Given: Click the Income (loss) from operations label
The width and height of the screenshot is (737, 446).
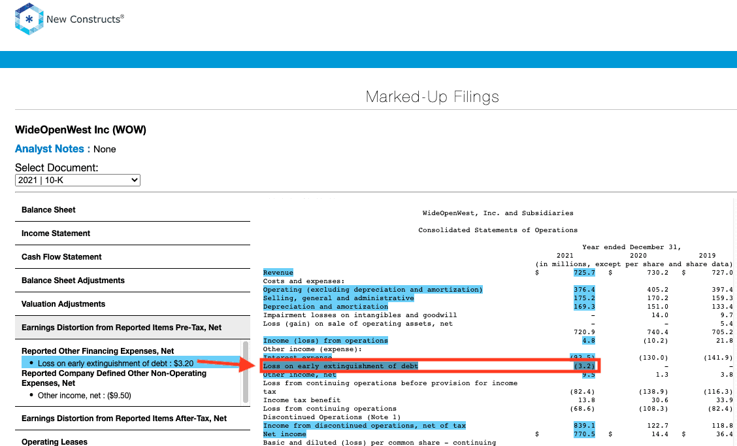Looking at the screenshot, I should coord(326,340).
